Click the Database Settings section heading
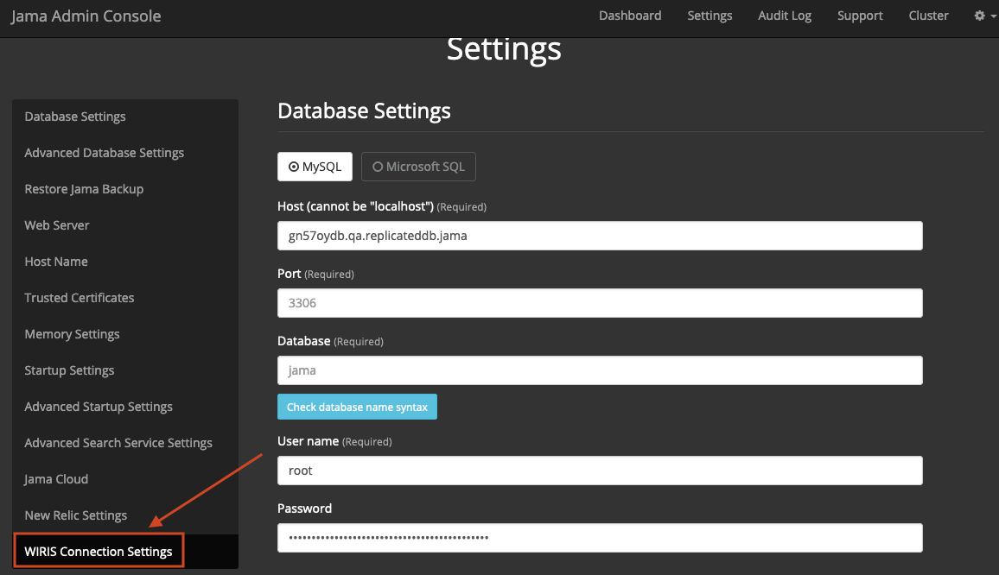The image size is (999, 575). click(364, 111)
